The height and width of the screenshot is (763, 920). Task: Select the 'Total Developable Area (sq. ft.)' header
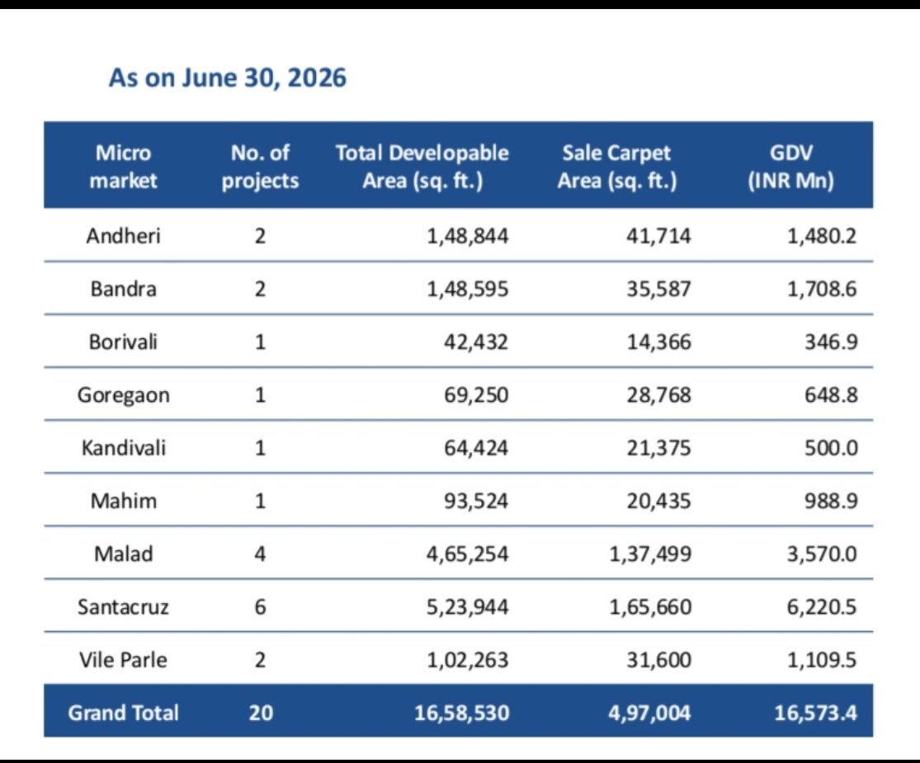pyautogui.click(x=422, y=167)
